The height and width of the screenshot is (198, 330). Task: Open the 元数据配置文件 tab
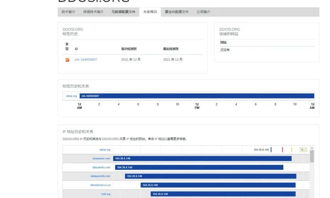(123, 12)
